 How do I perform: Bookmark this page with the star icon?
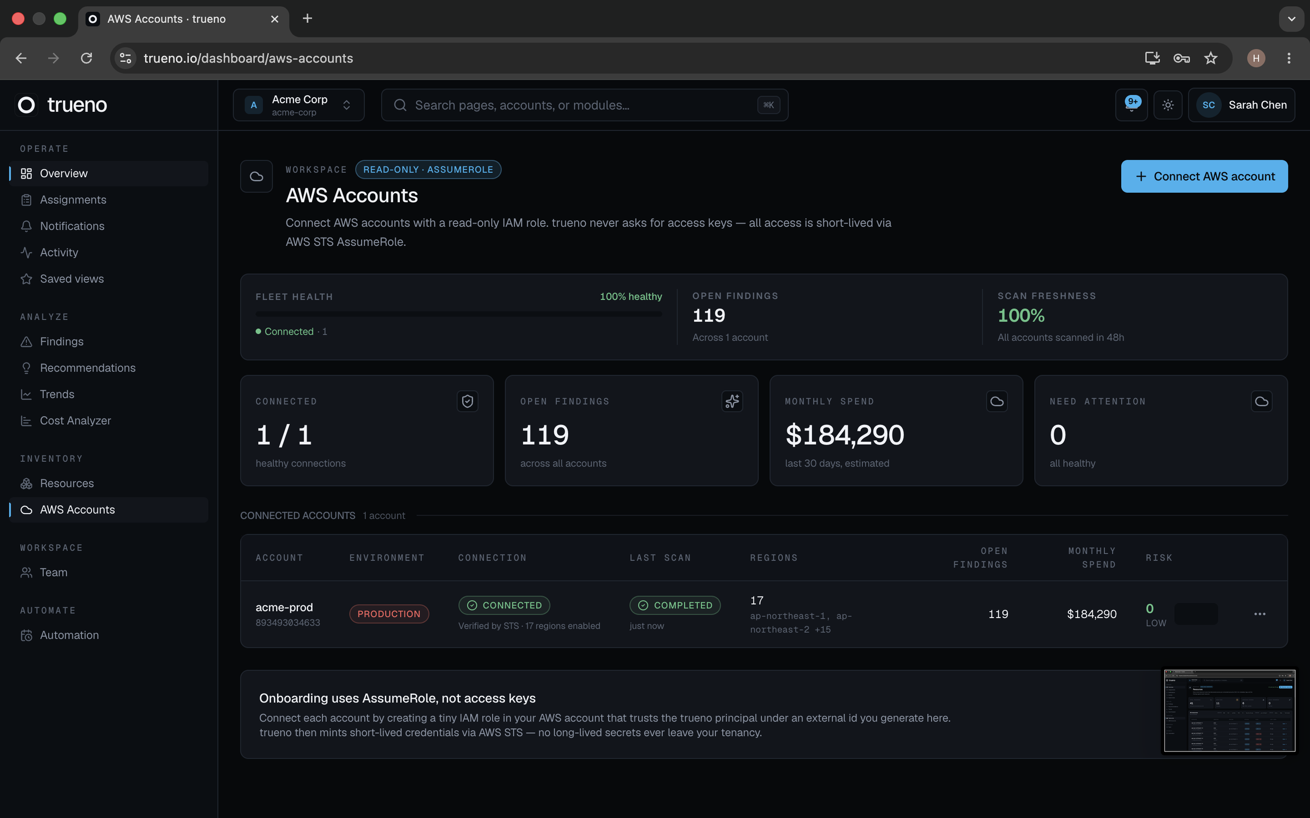click(x=1211, y=59)
